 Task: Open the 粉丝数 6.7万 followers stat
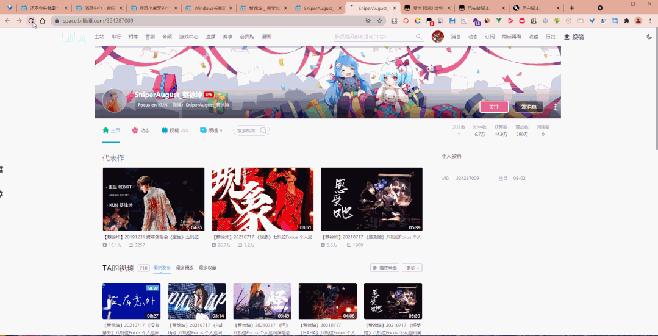[480, 130]
